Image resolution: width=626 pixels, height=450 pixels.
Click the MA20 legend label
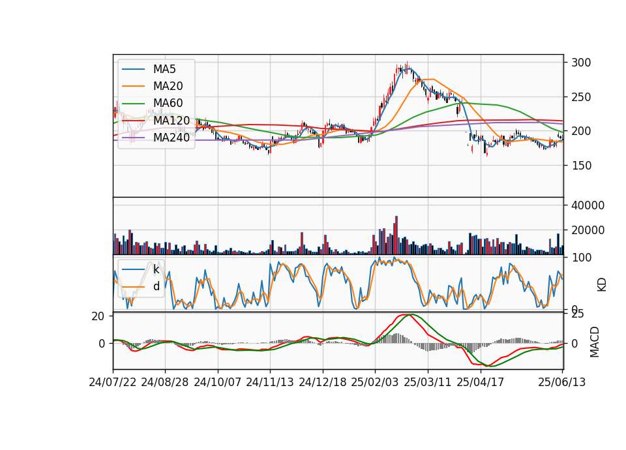coord(168,86)
